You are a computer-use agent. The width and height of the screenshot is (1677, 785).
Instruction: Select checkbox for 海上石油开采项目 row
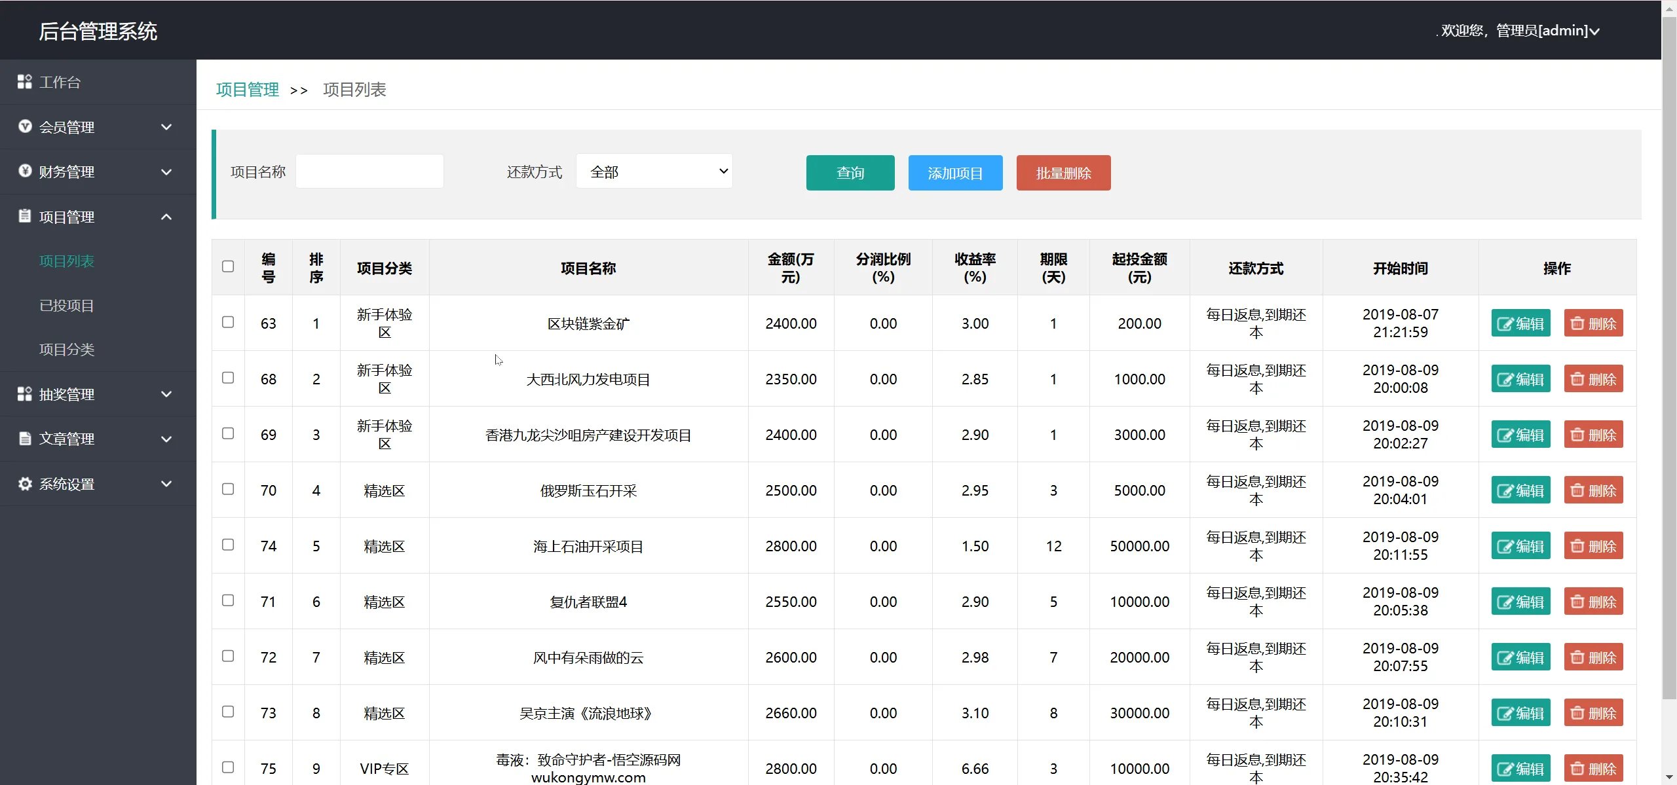pyautogui.click(x=228, y=545)
